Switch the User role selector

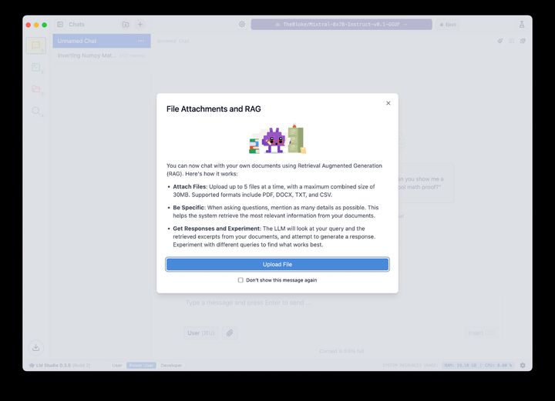[x=200, y=332]
